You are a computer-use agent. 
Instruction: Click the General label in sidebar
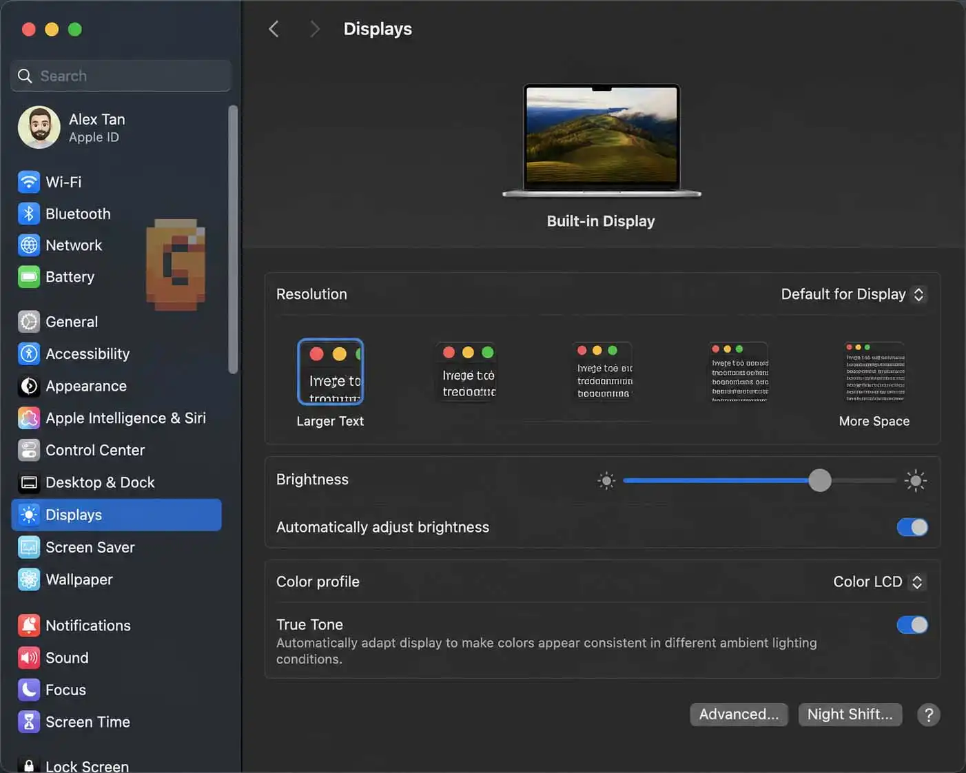pos(72,322)
